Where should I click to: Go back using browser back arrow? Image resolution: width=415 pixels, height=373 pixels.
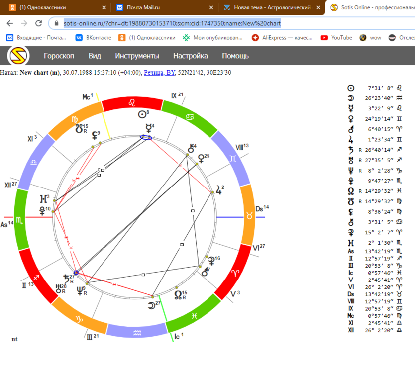click(10, 23)
